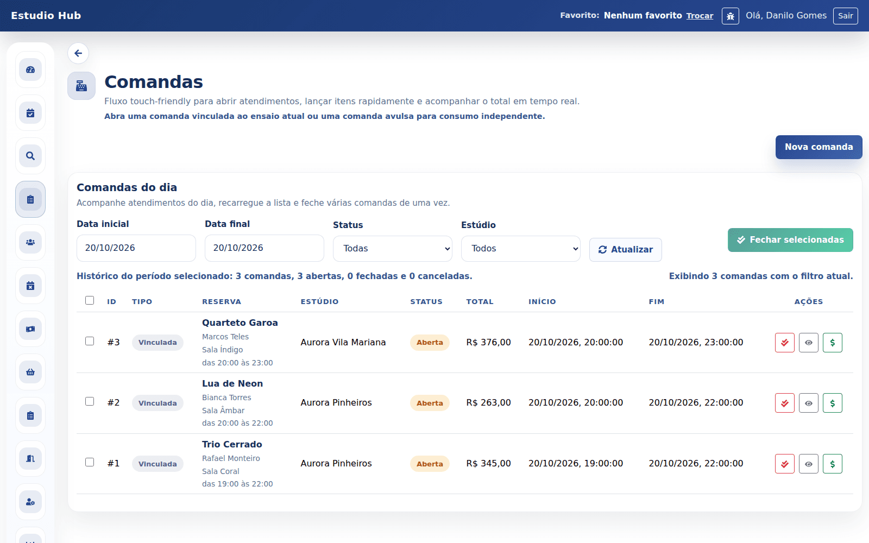The width and height of the screenshot is (869, 543).
Task: Open payment for comanda #3 dollar icon
Action: click(832, 343)
